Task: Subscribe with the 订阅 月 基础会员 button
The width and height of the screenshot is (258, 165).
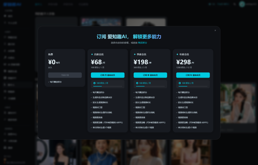Action: (x=108, y=75)
